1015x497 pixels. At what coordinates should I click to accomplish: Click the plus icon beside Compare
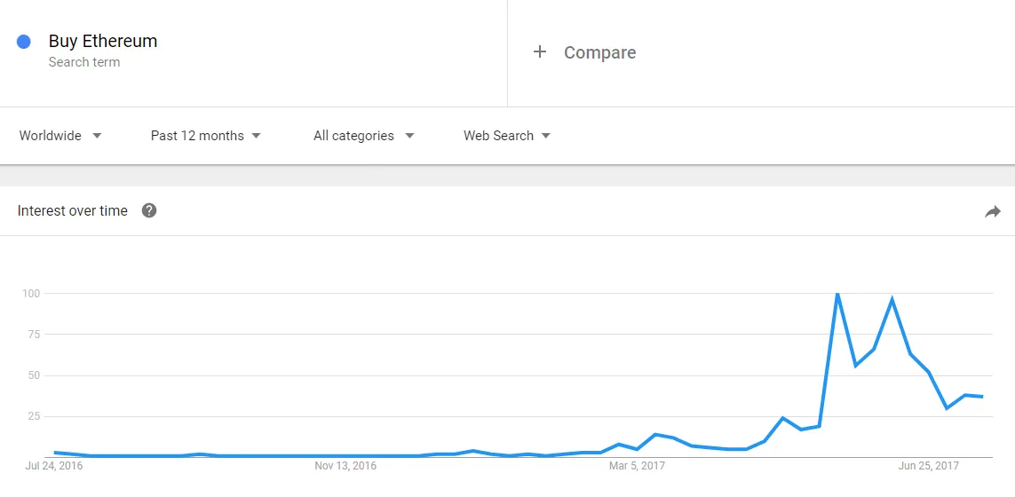coord(539,51)
